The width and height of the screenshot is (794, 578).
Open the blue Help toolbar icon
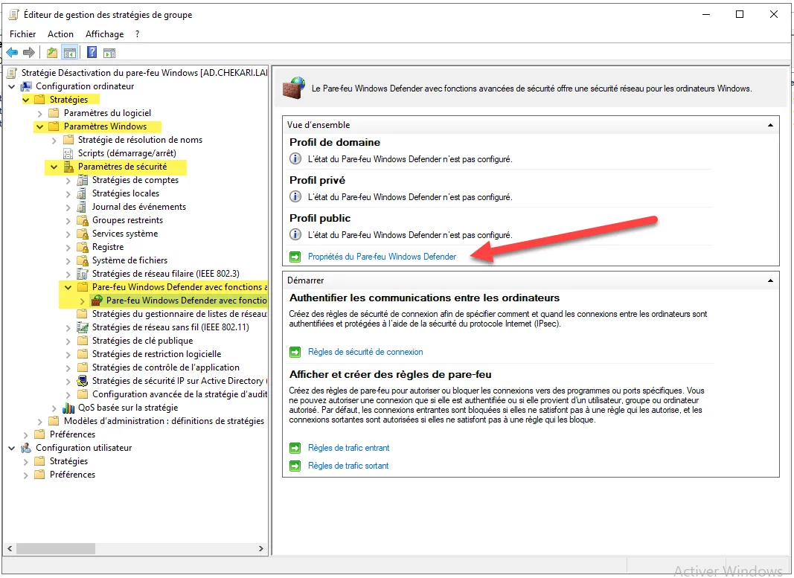click(x=92, y=52)
